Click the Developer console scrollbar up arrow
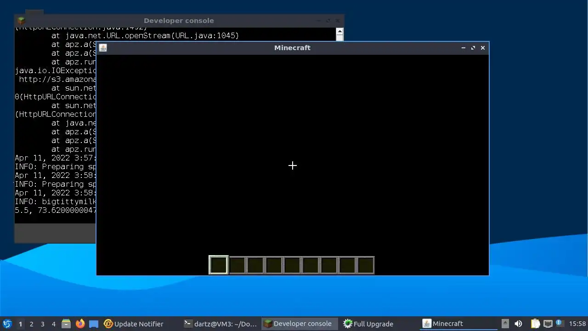Screen dimensions: 588x331 pos(339,32)
